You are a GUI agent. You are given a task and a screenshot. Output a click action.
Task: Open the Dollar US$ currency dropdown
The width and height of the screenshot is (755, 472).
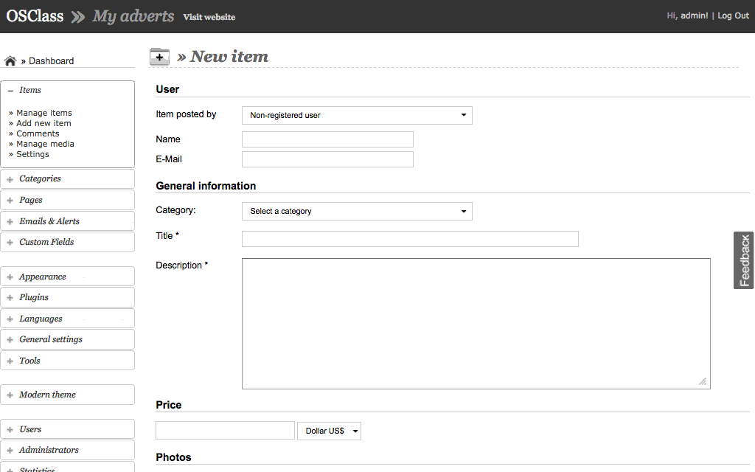[x=329, y=431]
